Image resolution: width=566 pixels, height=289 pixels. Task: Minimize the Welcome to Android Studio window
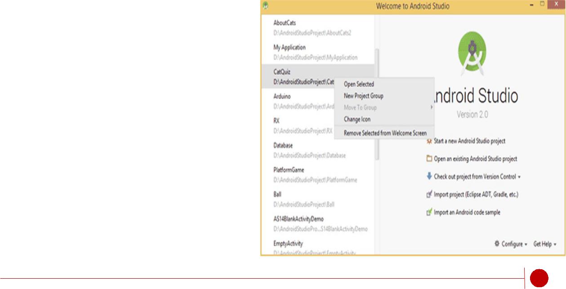tap(532, 5)
